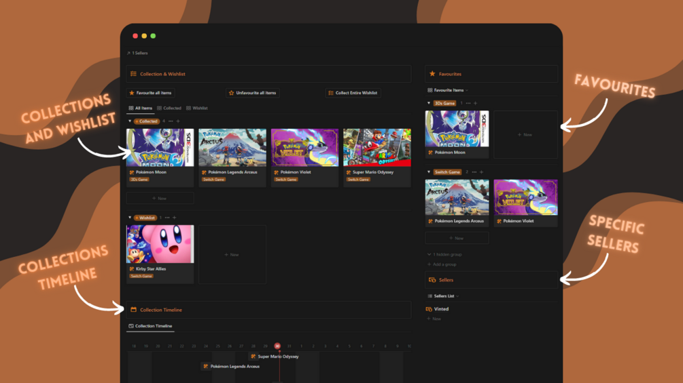Click the green maximize window dot
This screenshot has width=683, height=383.
[x=153, y=36]
